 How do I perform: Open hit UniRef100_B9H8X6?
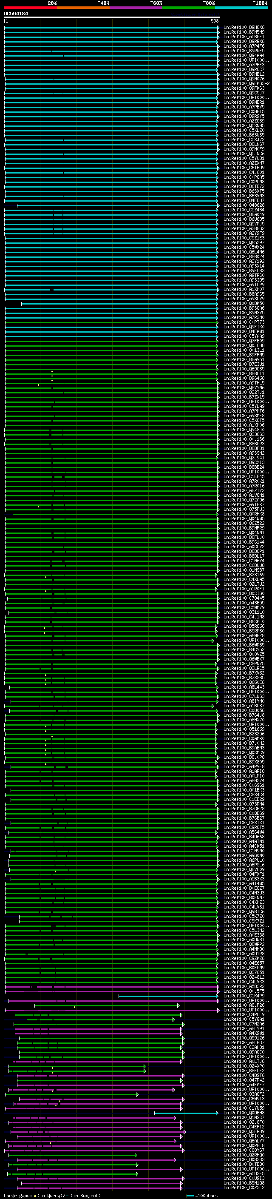point(244,28)
